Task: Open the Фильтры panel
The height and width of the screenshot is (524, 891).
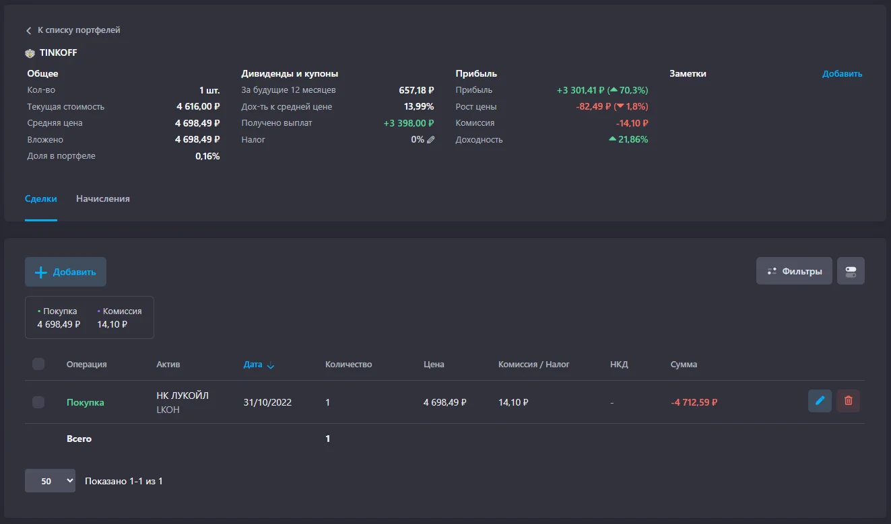Action: pos(794,271)
